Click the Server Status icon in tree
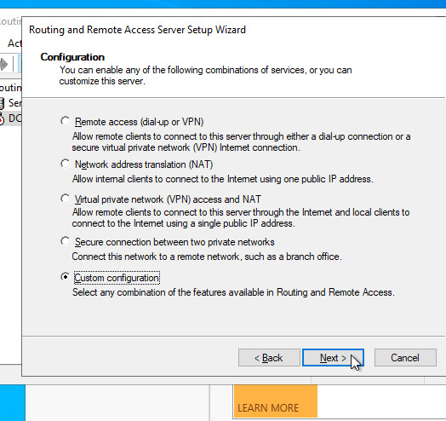Image resolution: width=446 pixels, height=421 pixels. 2,103
